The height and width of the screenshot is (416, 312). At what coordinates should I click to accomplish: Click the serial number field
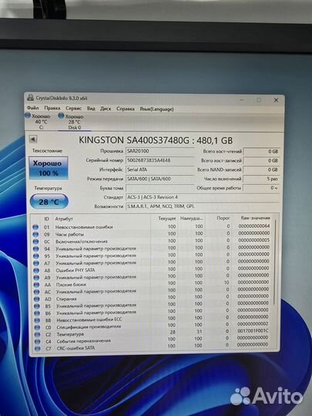[x=159, y=160]
